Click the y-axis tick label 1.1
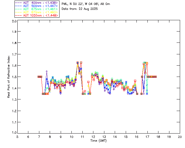Screen dimensions: 185x148 (14, 122)
